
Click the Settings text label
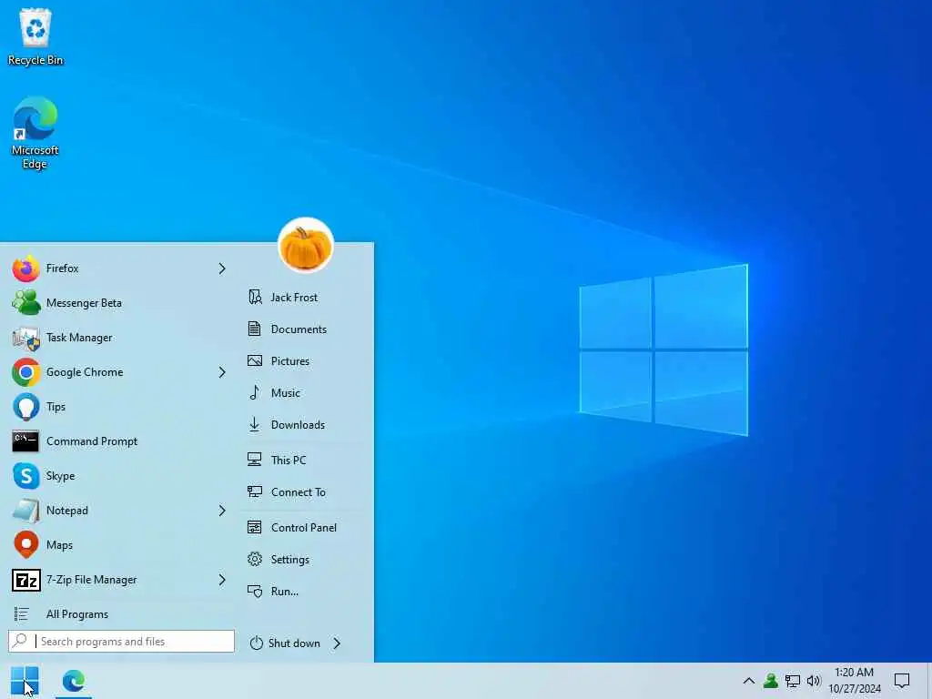point(290,560)
